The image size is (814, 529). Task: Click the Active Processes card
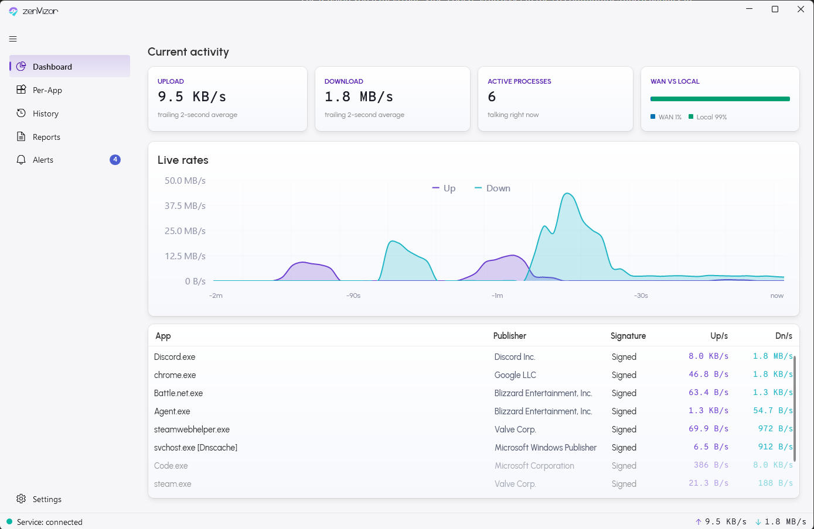click(x=556, y=98)
